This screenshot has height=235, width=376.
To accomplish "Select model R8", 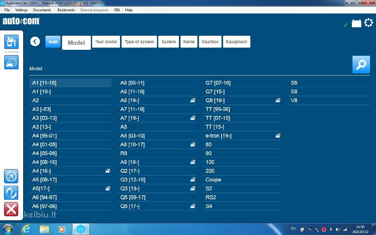I will point(157,153).
